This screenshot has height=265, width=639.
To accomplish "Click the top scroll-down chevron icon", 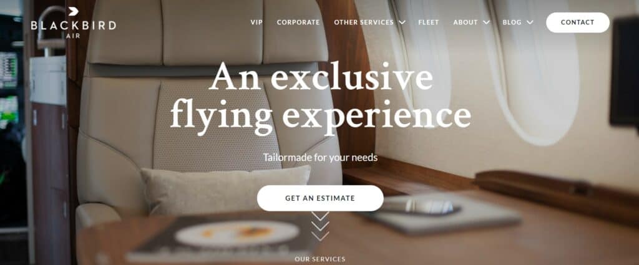I will (320, 216).
